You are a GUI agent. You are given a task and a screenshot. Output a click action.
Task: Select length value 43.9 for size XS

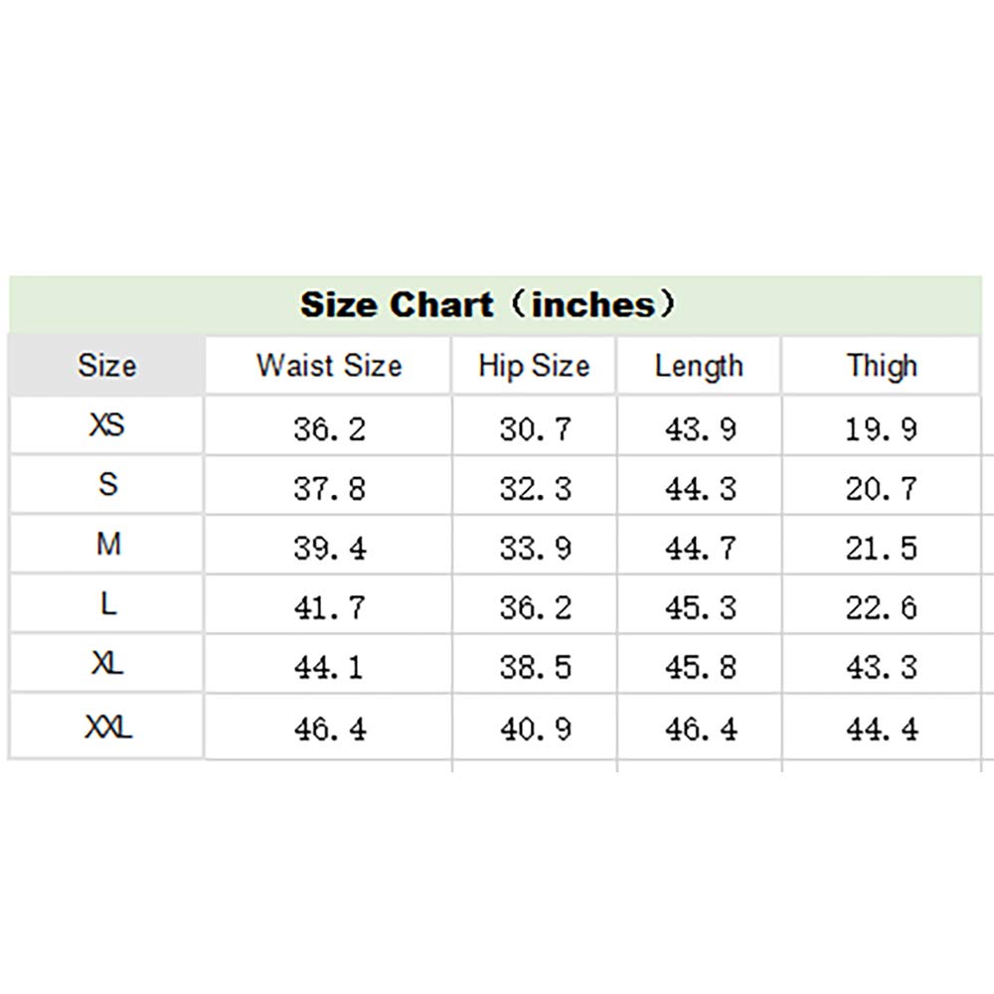coord(700,429)
